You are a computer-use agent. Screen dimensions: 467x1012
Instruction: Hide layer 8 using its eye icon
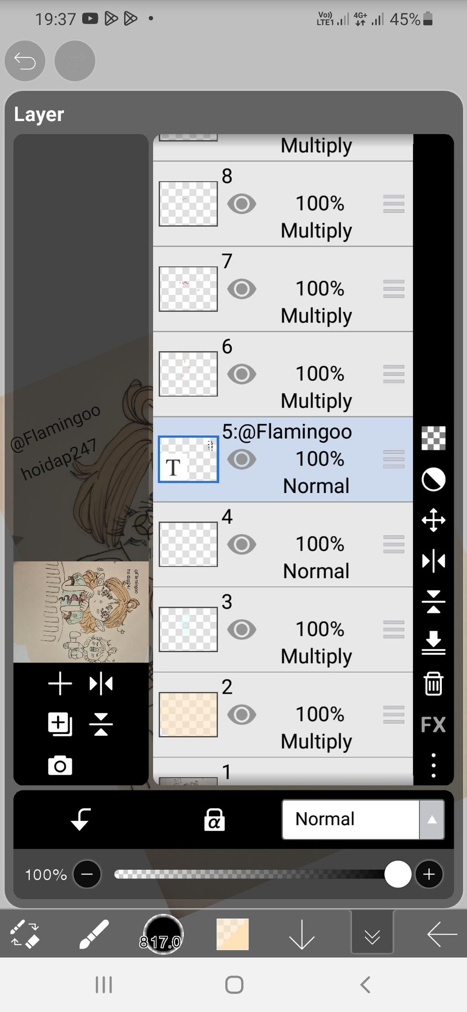tap(242, 203)
